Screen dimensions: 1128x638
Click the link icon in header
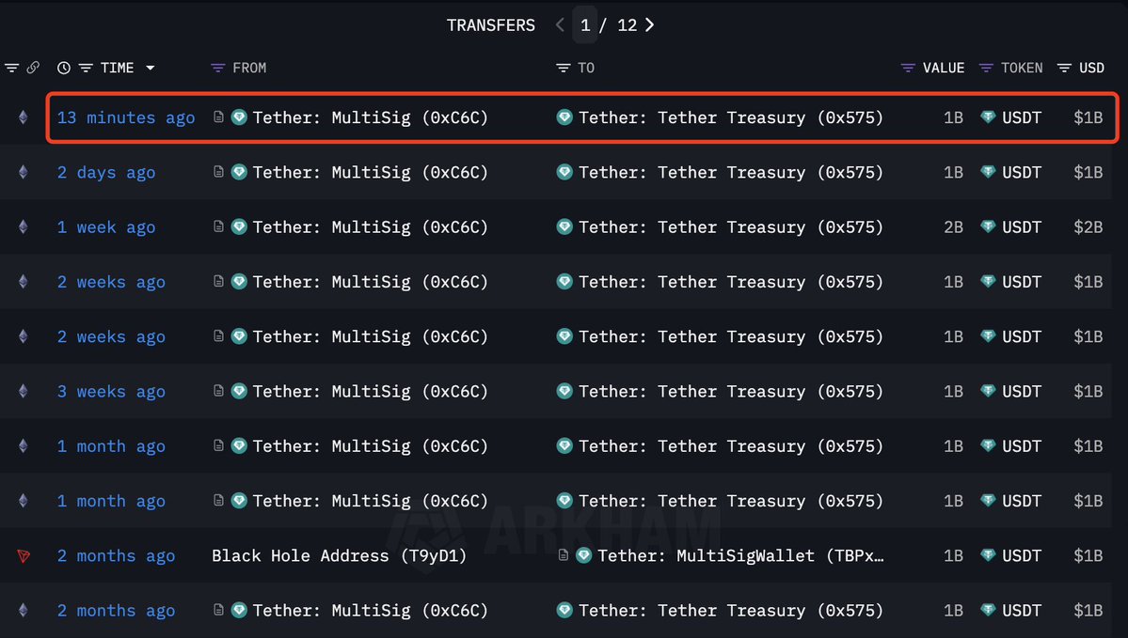[33, 68]
